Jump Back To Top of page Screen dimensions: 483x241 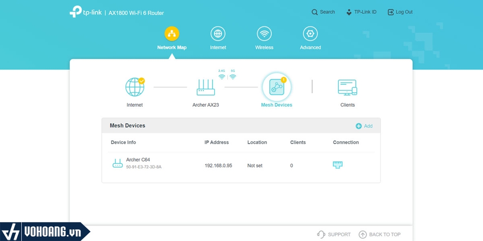(x=380, y=234)
